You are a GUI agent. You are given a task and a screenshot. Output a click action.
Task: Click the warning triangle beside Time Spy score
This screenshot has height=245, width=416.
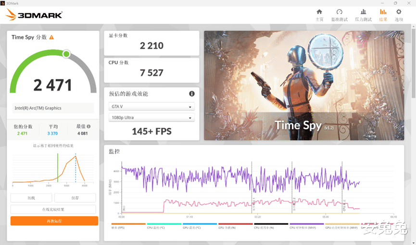51,37
